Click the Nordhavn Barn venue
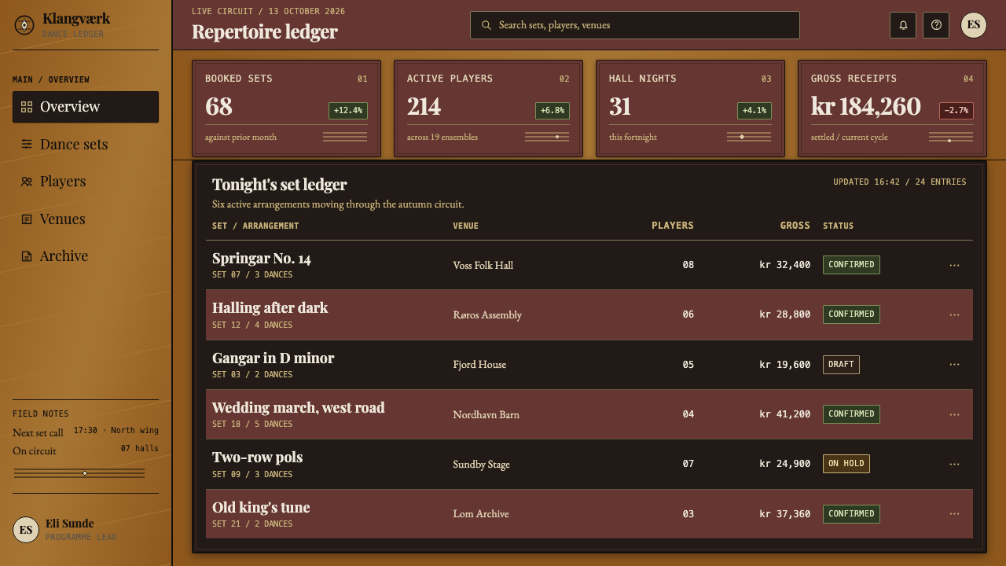Screen dimensions: 1006x566 [x=486, y=415]
